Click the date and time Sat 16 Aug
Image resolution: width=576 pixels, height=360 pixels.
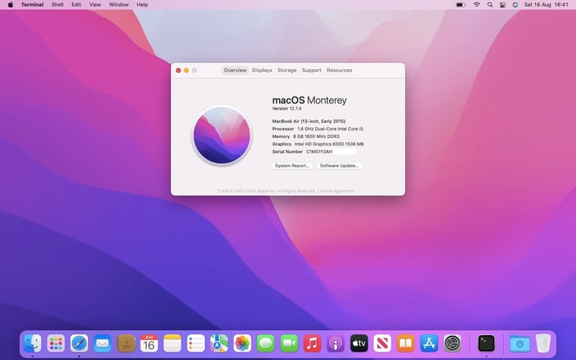pyautogui.click(x=546, y=4)
